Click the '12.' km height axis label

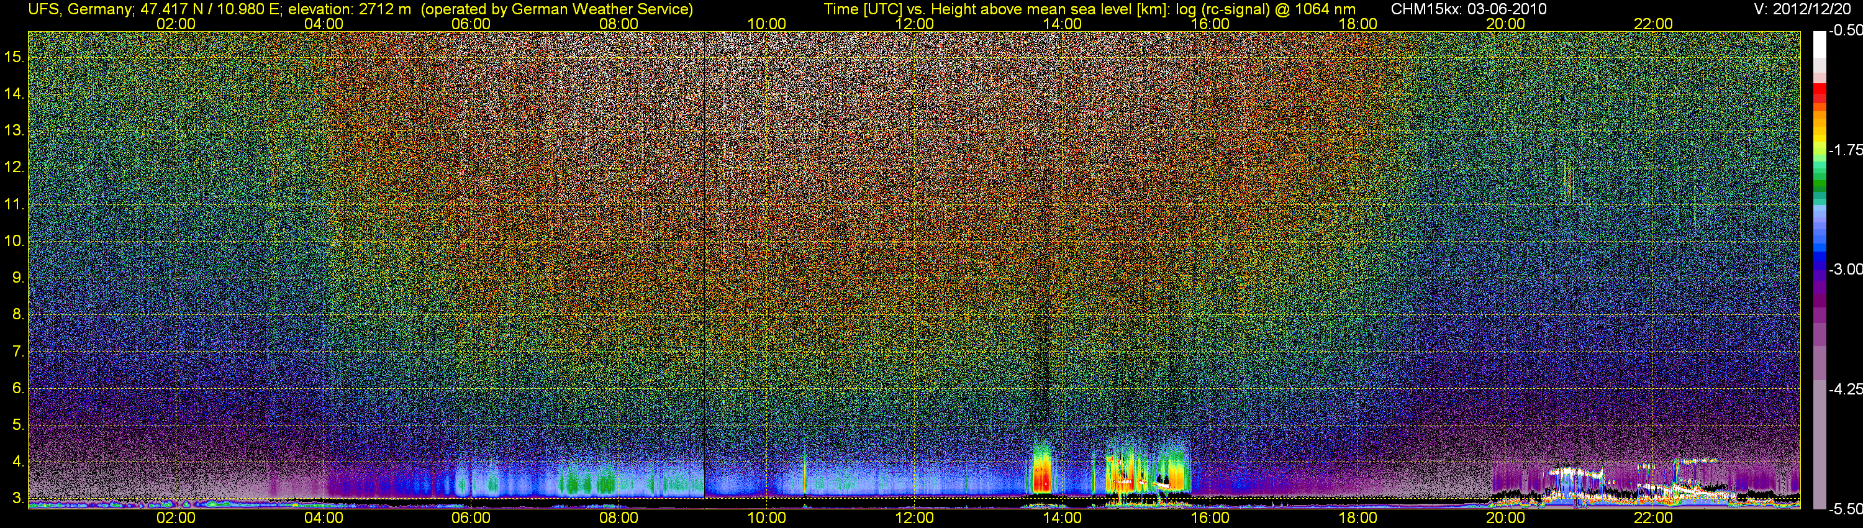tap(14, 167)
